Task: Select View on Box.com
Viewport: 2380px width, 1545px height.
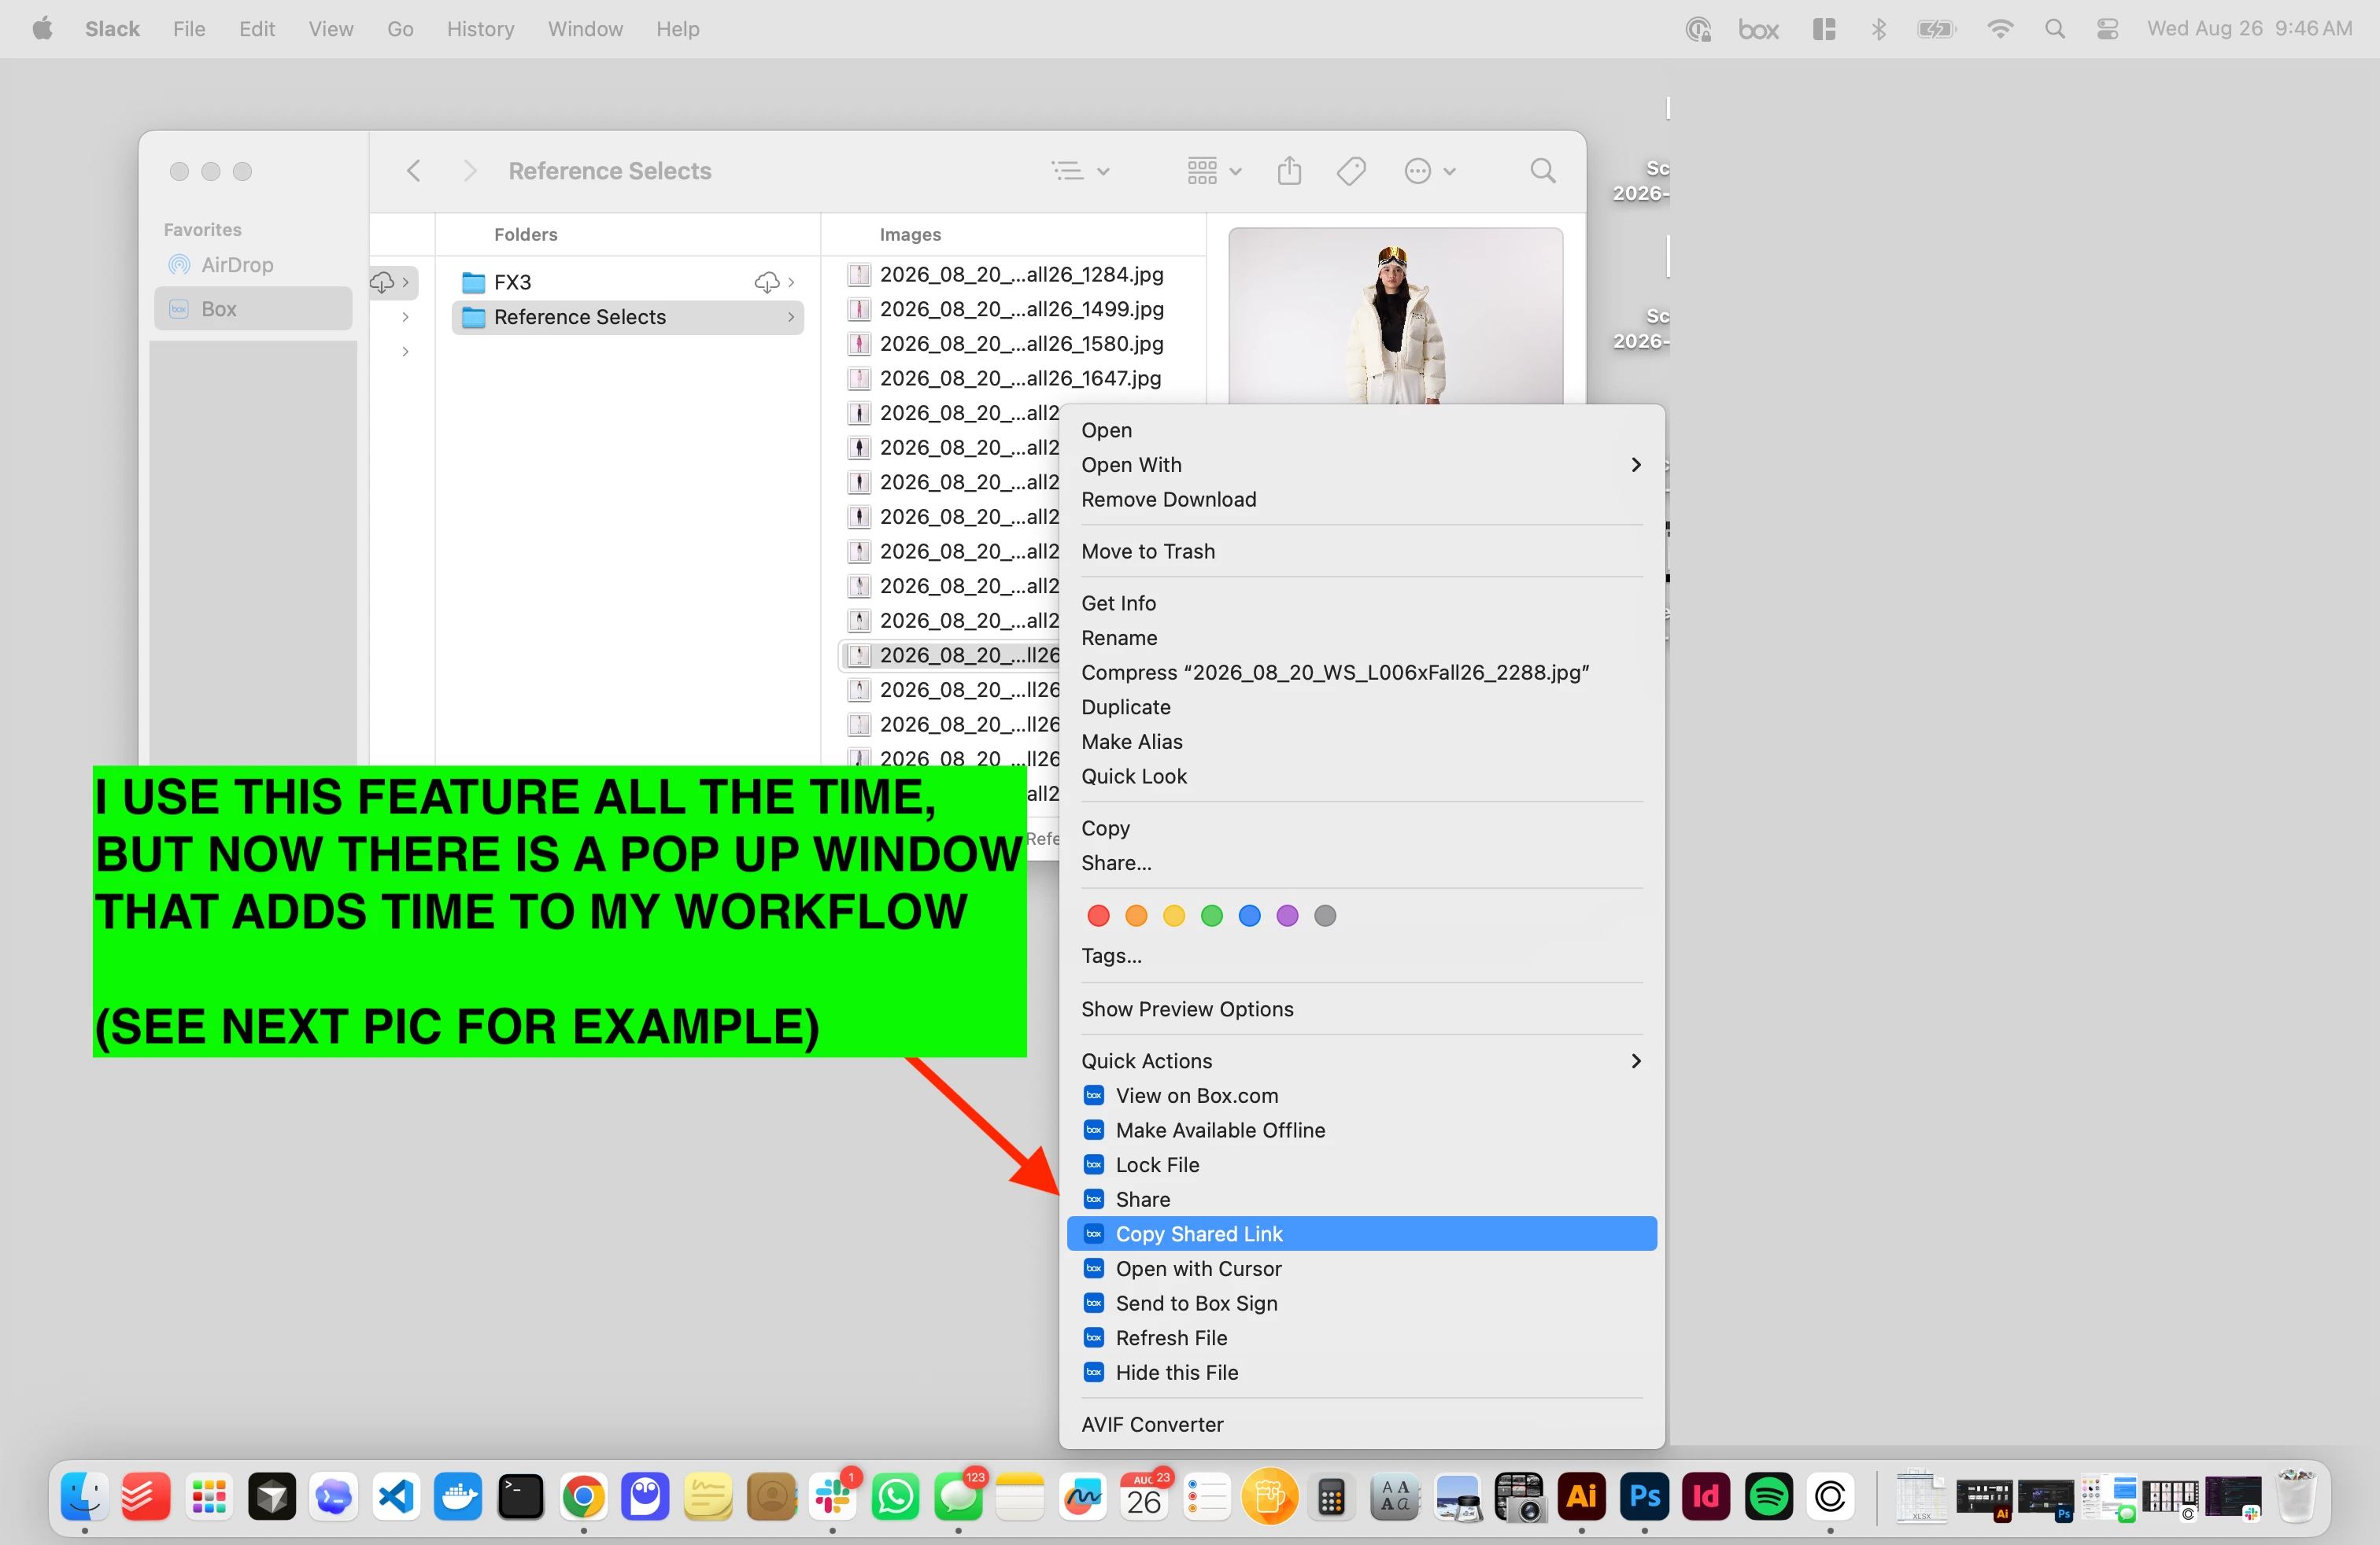Action: pos(1362,1095)
